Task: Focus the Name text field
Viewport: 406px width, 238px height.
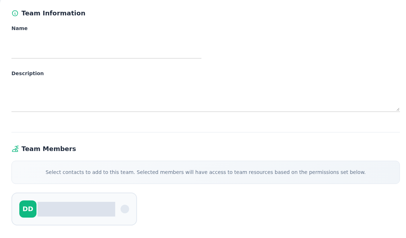Action: click(x=107, y=47)
